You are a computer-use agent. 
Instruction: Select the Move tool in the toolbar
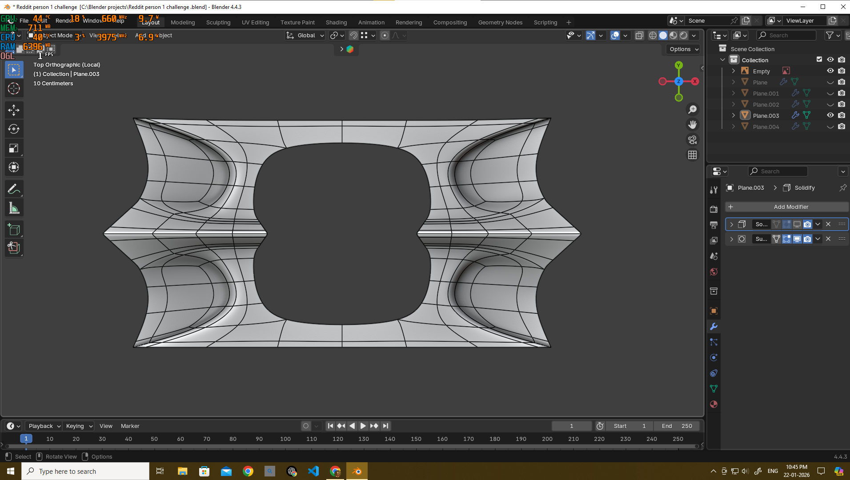click(x=14, y=110)
